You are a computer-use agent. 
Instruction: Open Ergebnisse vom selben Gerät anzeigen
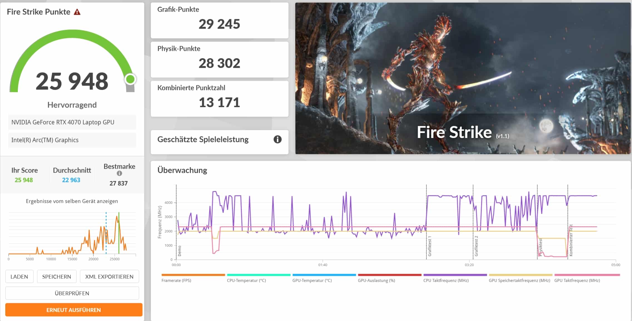[72, 201]
